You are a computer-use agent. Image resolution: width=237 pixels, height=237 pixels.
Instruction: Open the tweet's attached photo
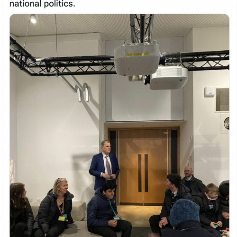pos(119,126)
